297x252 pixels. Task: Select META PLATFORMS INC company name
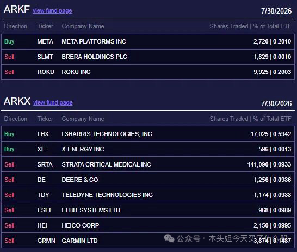(x=94, y=41)
